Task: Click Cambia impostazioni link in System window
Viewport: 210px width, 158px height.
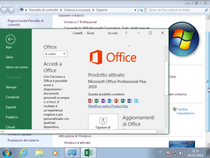Action: click(x=186, y=111)
